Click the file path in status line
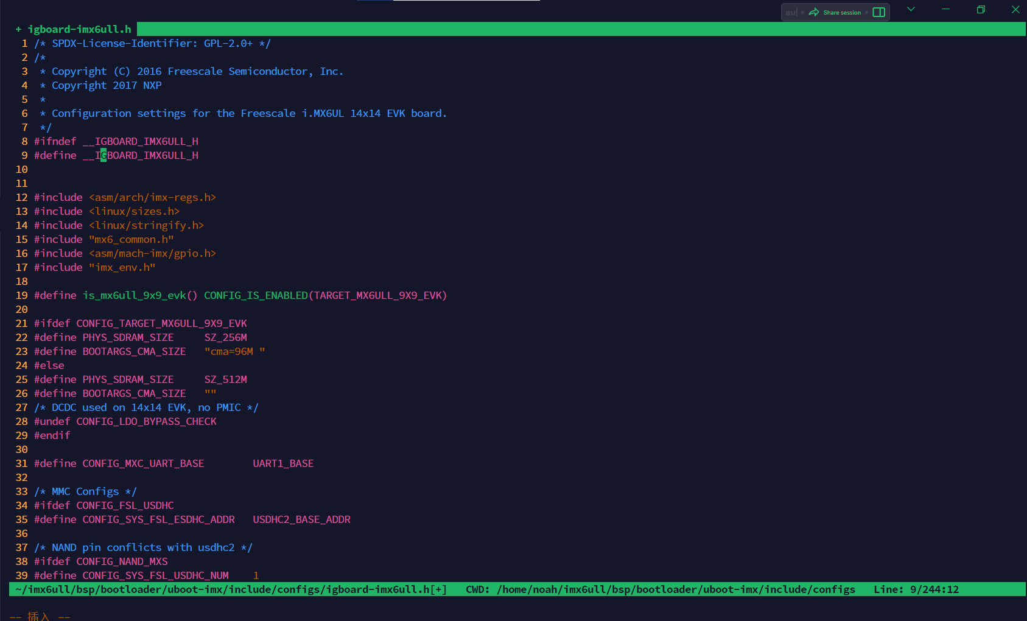 (x=231, y=589)
